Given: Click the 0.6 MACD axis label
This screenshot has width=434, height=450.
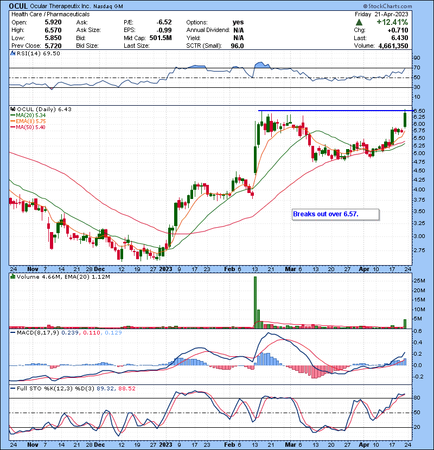Looking at the screenshot, I should (418, 331).
